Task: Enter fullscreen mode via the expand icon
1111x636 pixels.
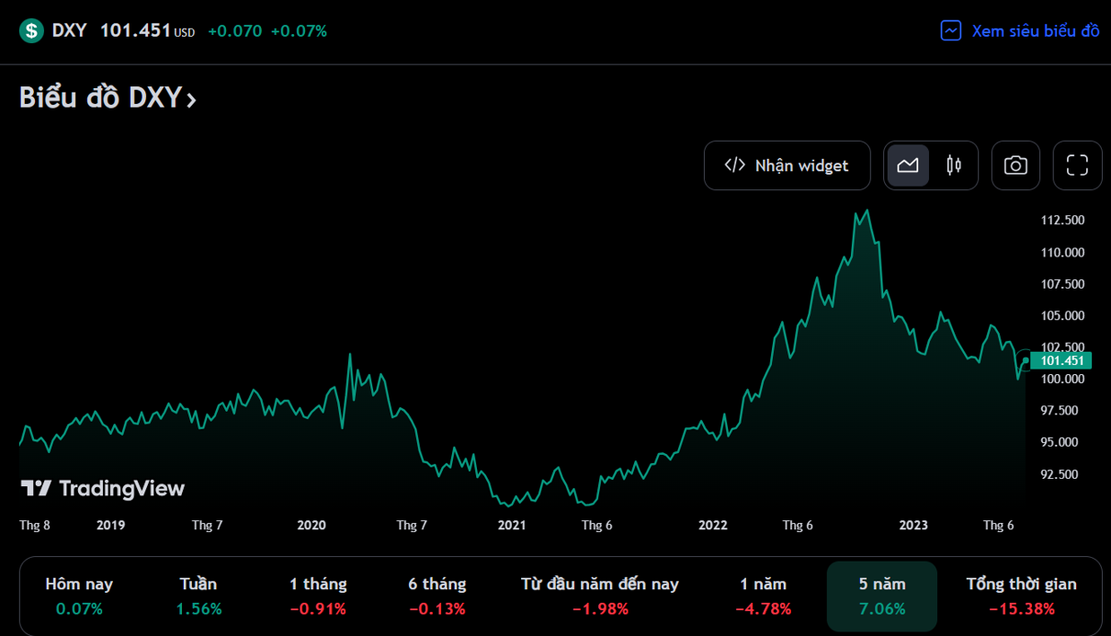Action: tap(1077, 165)
